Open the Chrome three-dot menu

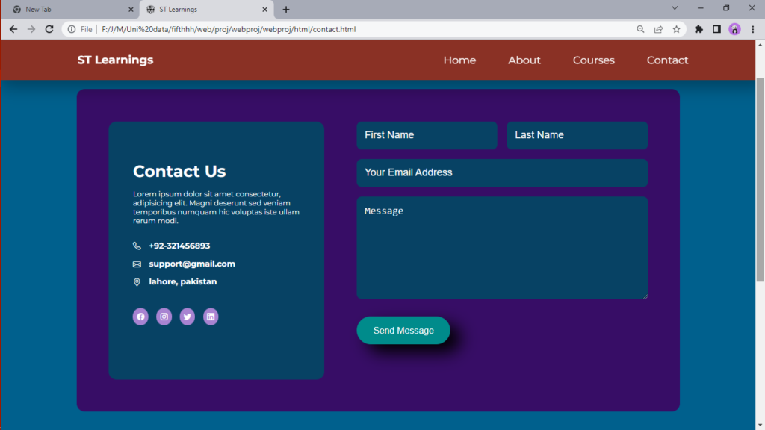point(753,29)
